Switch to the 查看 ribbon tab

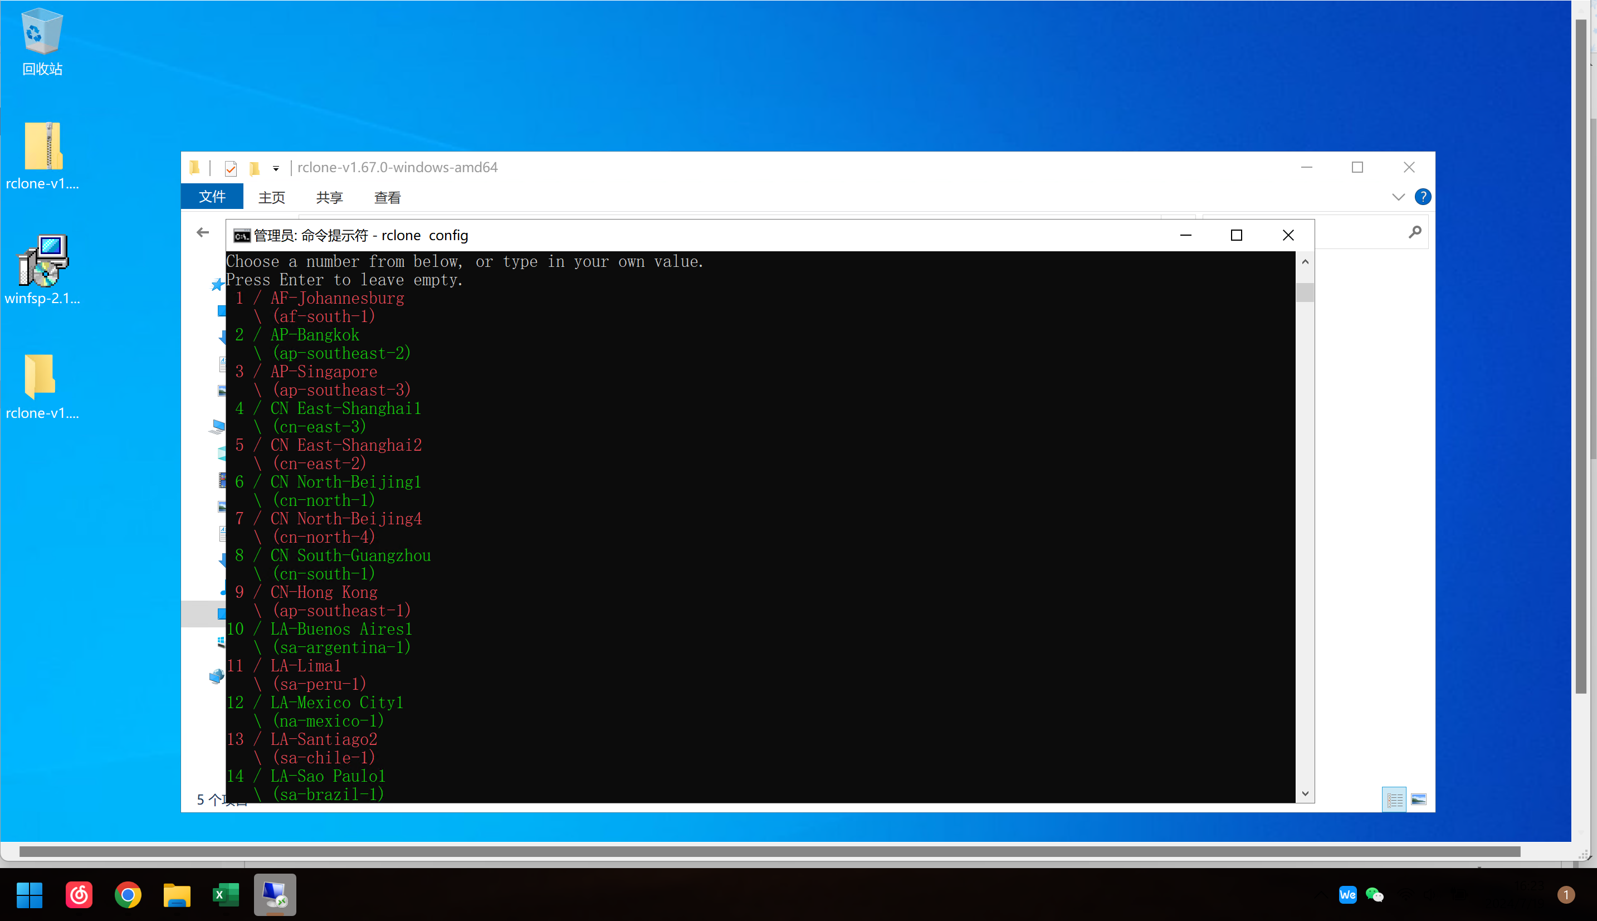[x=387, y=197]
